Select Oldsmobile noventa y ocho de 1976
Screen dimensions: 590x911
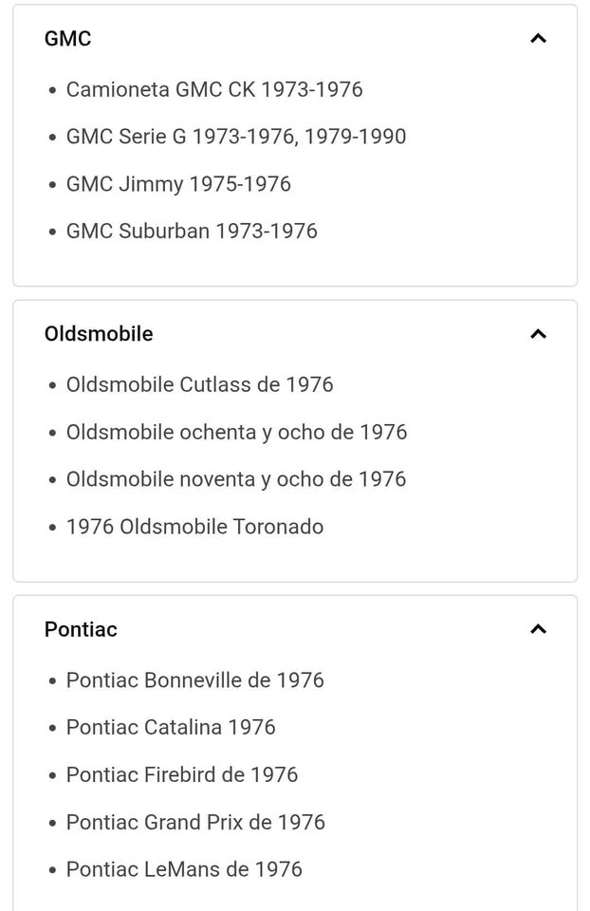point(236,479)
